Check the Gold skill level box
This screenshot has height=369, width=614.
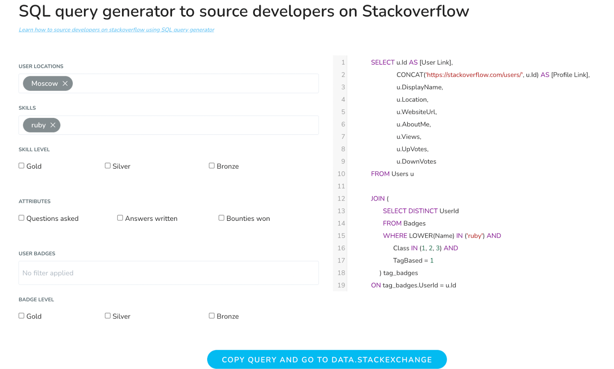(x=21, y=166)
